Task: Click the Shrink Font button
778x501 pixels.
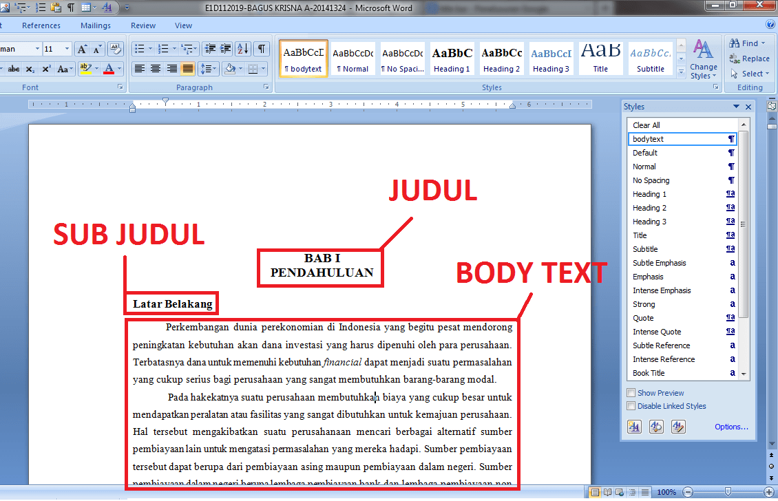Action: (97, 49)
